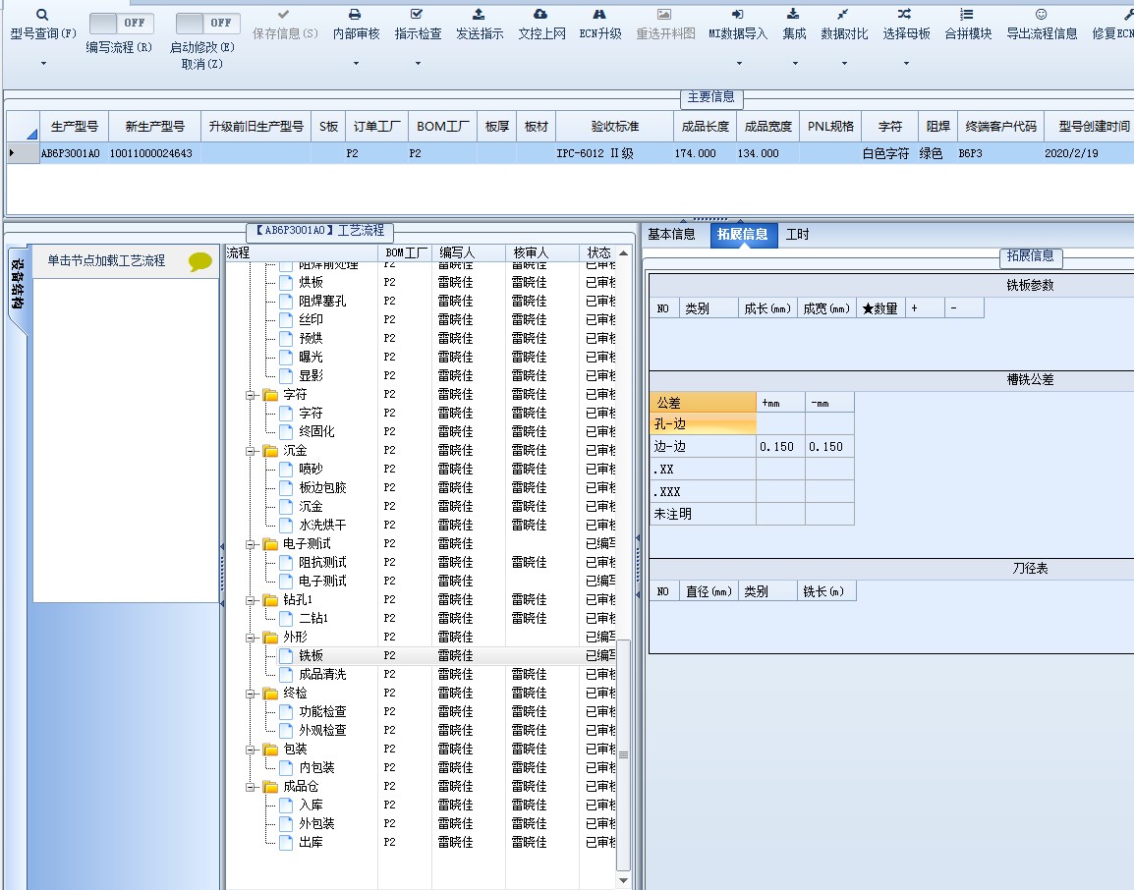Edit 边-边 +mm value 0.150
Viewport: 1134px width, 890px height.
click(x=780, y=447)
